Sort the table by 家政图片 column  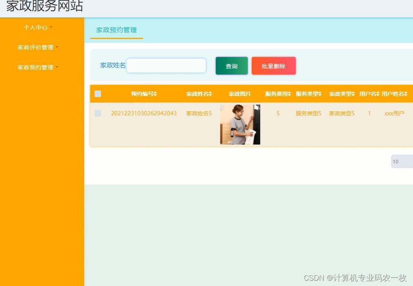[240, 94]
